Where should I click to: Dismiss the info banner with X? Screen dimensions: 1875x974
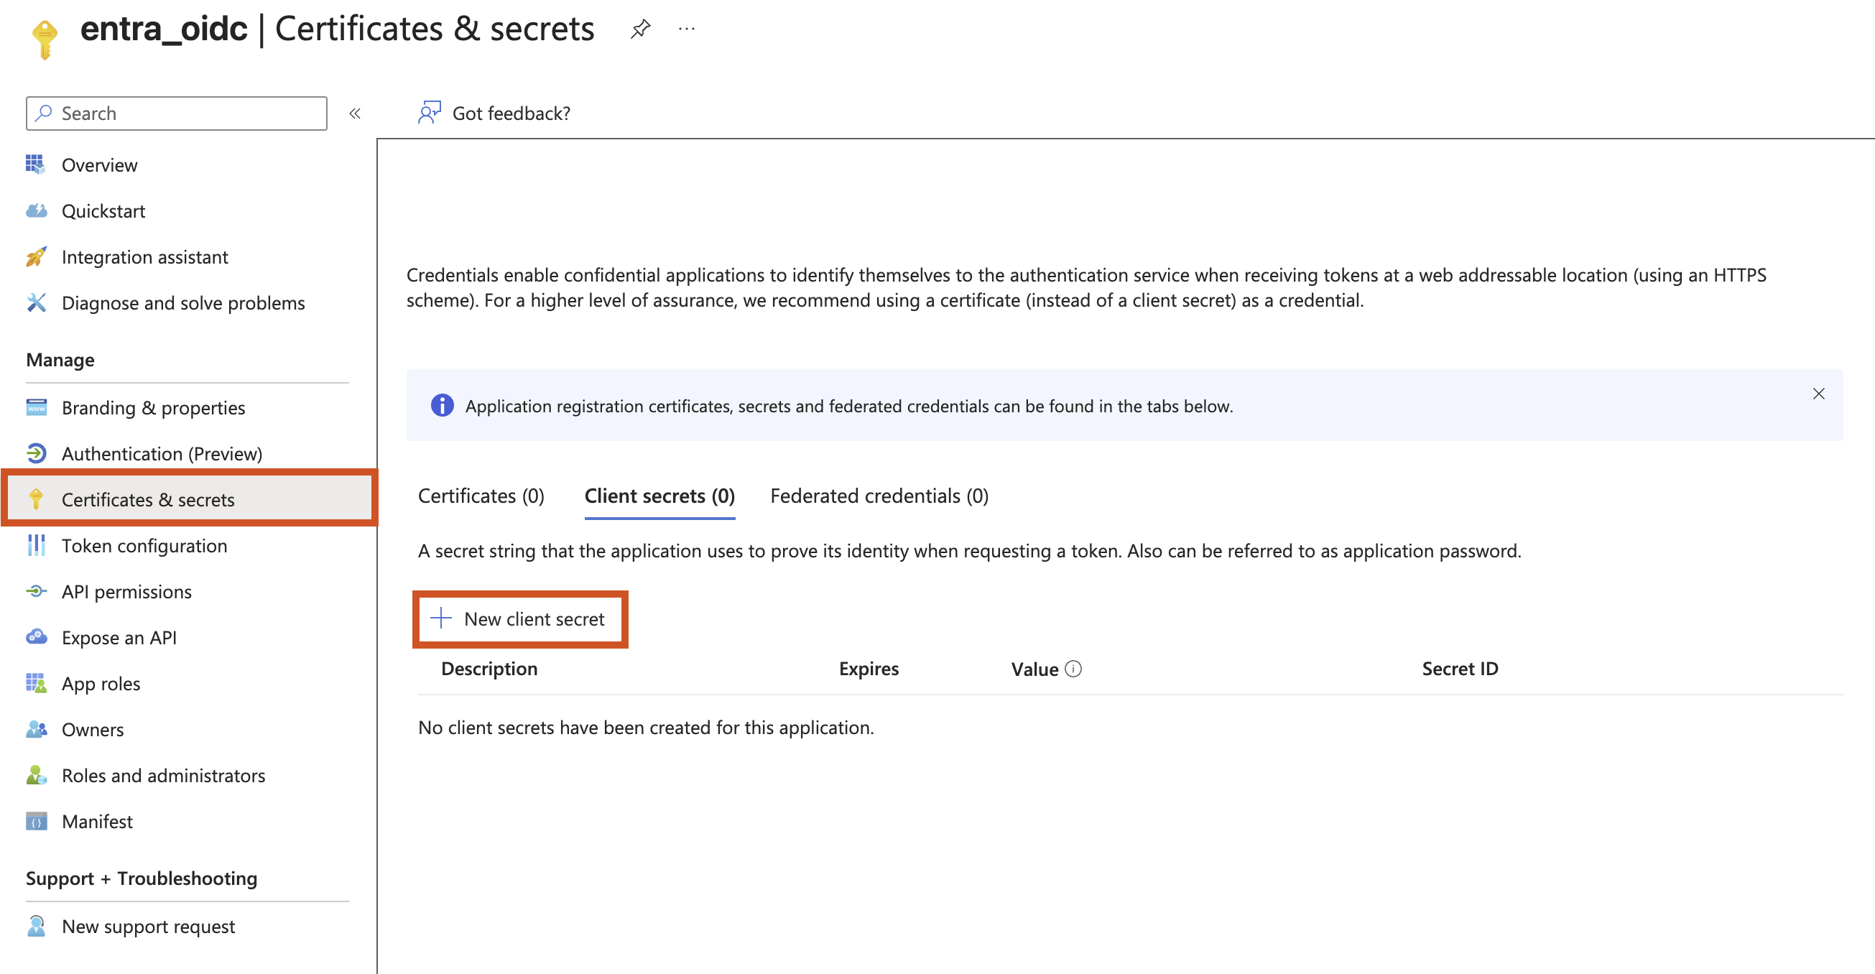(1818, 394)
